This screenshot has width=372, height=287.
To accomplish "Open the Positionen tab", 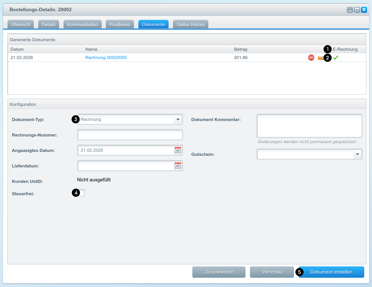I will coord(120,24).
